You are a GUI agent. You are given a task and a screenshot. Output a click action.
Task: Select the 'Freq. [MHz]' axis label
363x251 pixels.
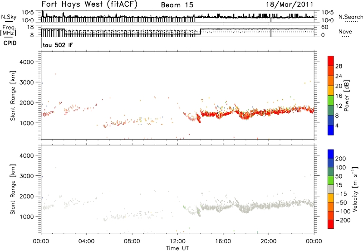pos(8,30)
